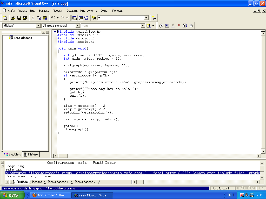Open the (Globals) class dropdown

pos(38,26)
